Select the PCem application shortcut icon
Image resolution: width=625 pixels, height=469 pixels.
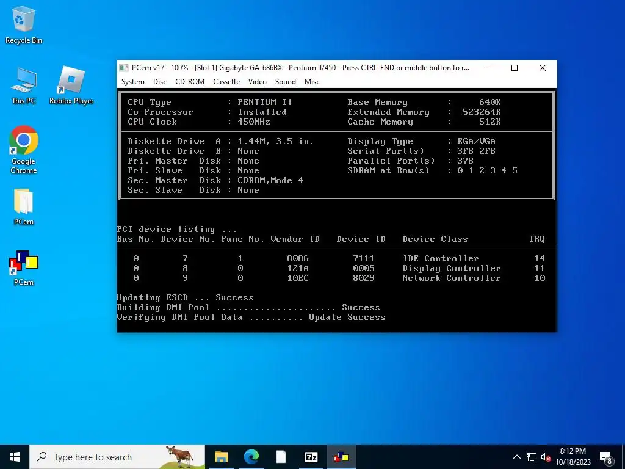[24, 268]
